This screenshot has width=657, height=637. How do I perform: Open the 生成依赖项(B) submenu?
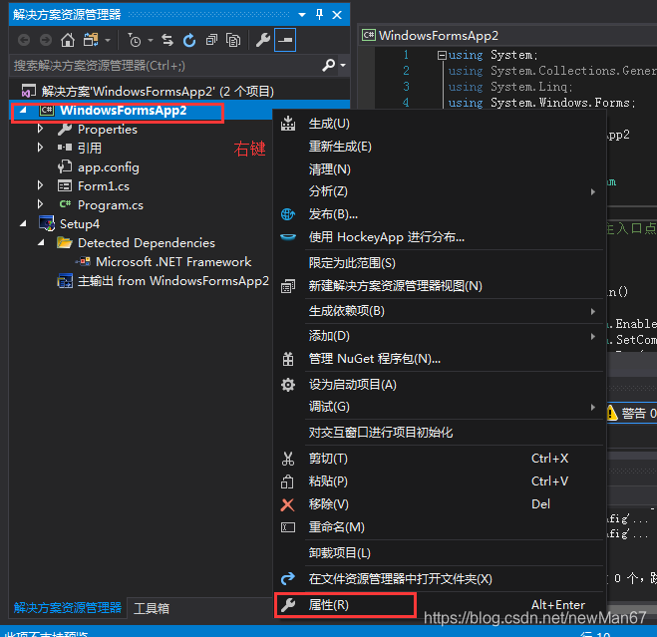pyautogui.click(x=440, y=311)
